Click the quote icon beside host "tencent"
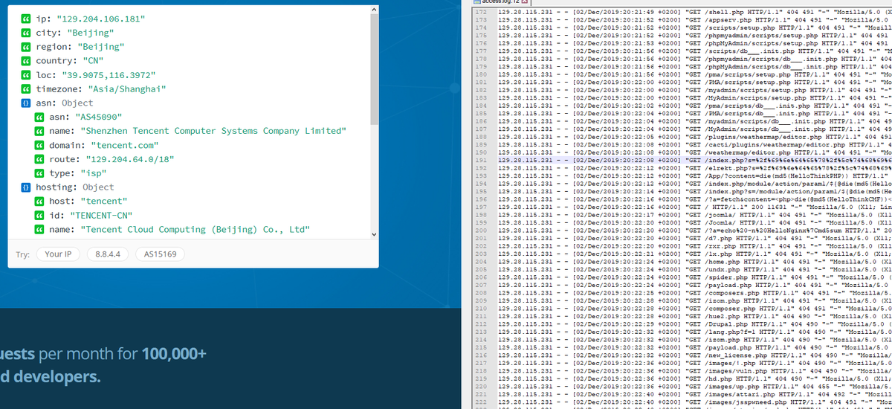892x409 pixels. tap(39, 201)
